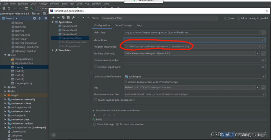
Task: Toggle the Share checkbox
Action: [x=226, y=18]
